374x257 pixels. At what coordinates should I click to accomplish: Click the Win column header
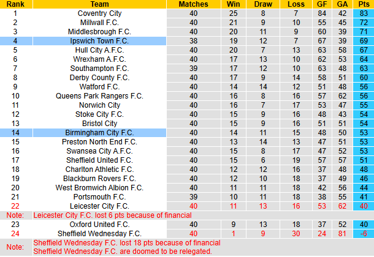(x=233, y=4)
